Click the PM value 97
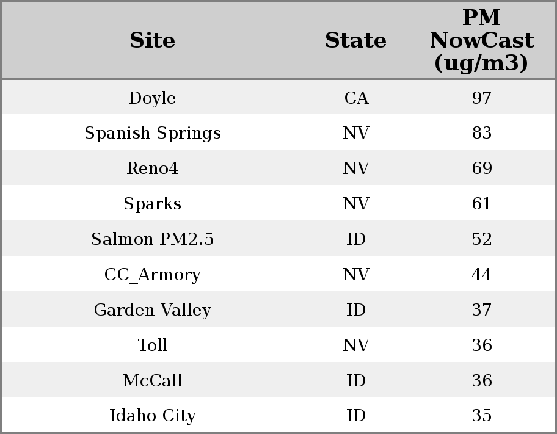Viewport: 557px width, 434px height. point(482,98)
